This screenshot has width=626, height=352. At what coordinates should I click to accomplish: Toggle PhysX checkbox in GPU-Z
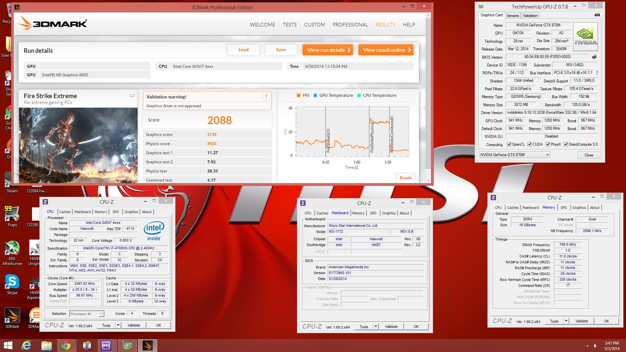click(548, 144)
